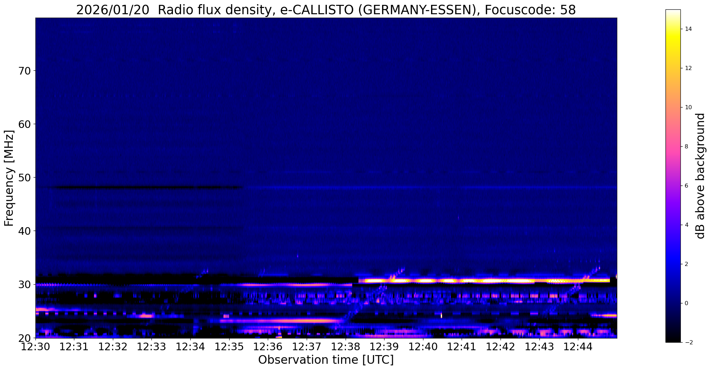Click the colorbar tick label 6
Image resolution: width=711 pixels, height=370 pixels.
tap(686, 186)
